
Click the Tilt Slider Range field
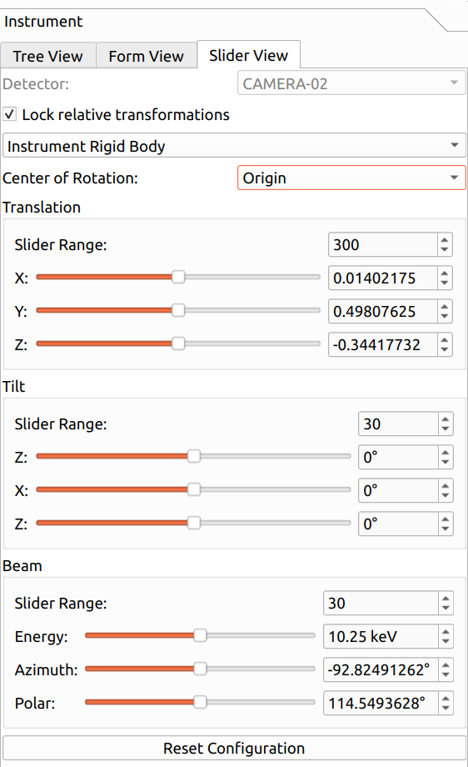pyautogui.click(x=398, y=424)
